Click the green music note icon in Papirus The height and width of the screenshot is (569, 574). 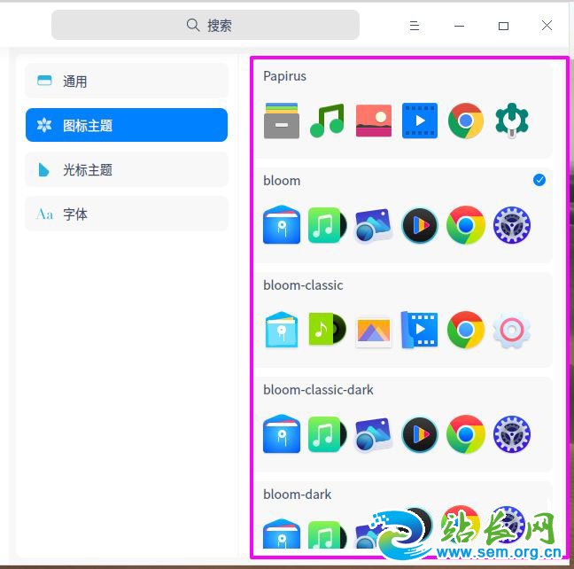coord(327,121)
